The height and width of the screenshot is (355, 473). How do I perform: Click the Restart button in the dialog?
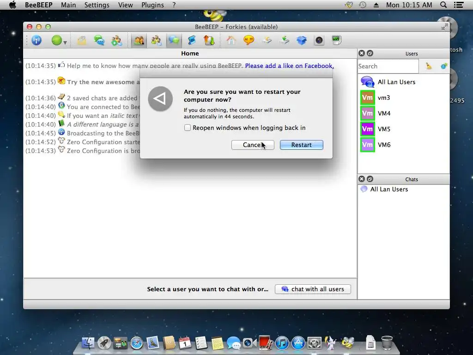(301, 145)
